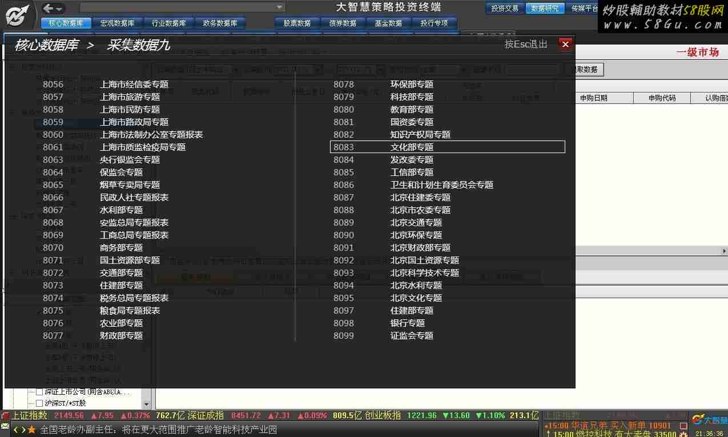Screen dimensions: 728x437
Task: Click the 投资交易 button
Action: 505,8
